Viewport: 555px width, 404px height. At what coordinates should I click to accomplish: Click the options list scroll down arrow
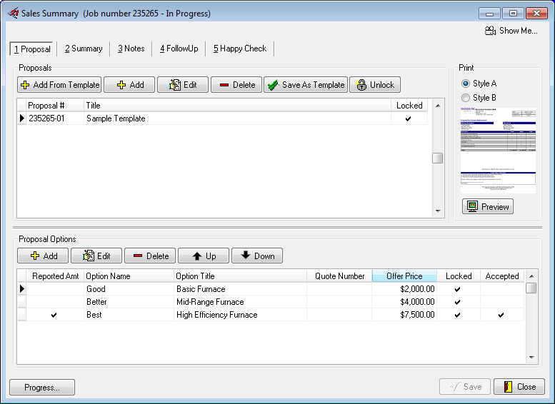(531, 358)
